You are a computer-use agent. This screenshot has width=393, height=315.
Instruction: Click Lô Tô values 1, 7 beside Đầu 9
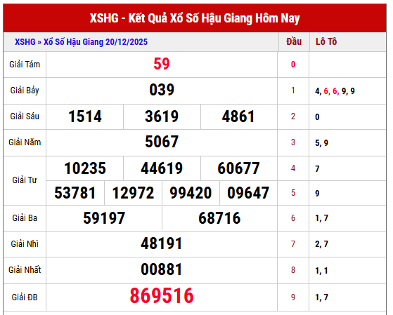pyautogui.click(x=321, y=297)
